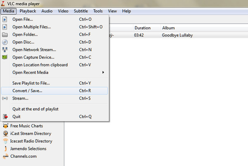248x166 pixels.
Task: Click the Icecast Radio Directory icon
Action: click(5, 141)
